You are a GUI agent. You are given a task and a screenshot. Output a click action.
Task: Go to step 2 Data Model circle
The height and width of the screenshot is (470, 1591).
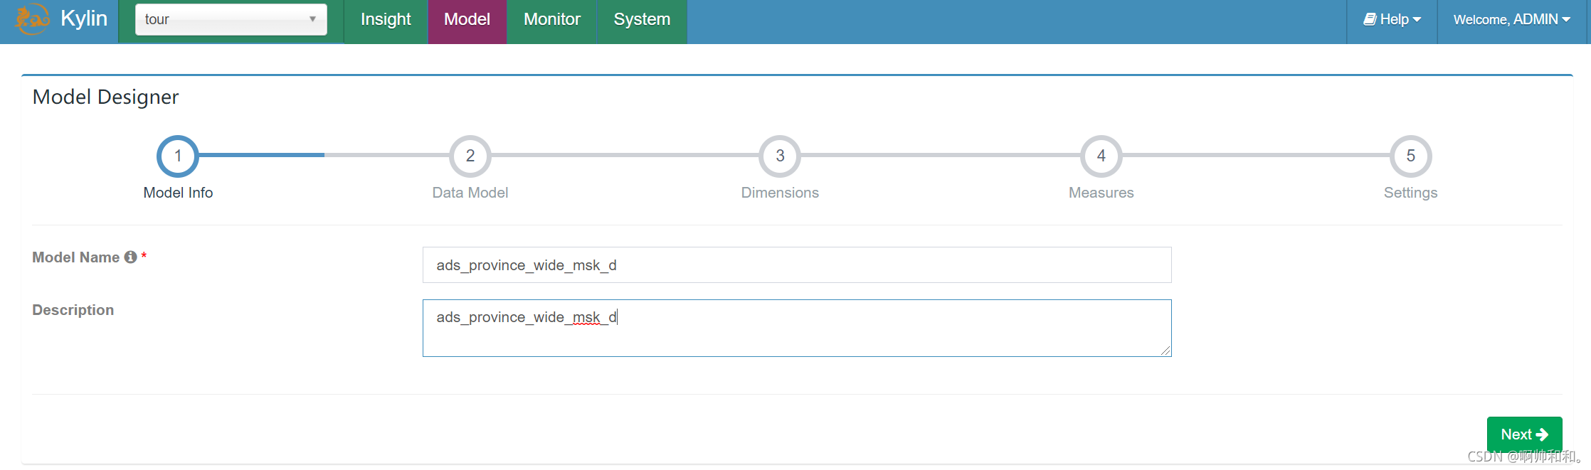470,156
